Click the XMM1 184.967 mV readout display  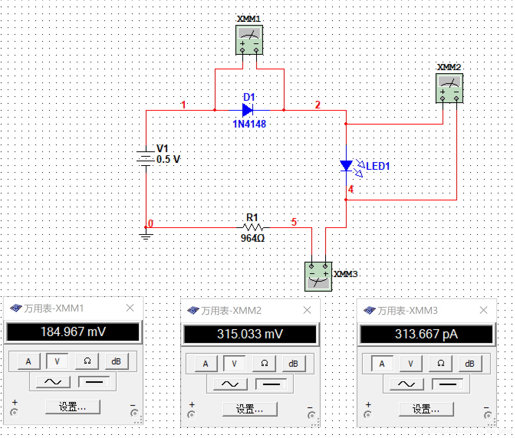(73, 332)
